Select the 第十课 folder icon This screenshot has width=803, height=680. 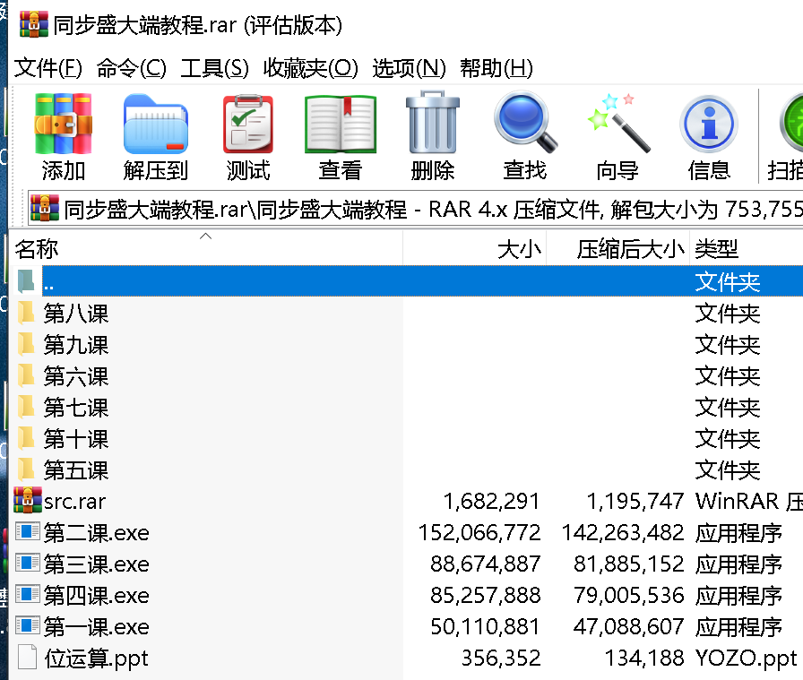(26, 439)
